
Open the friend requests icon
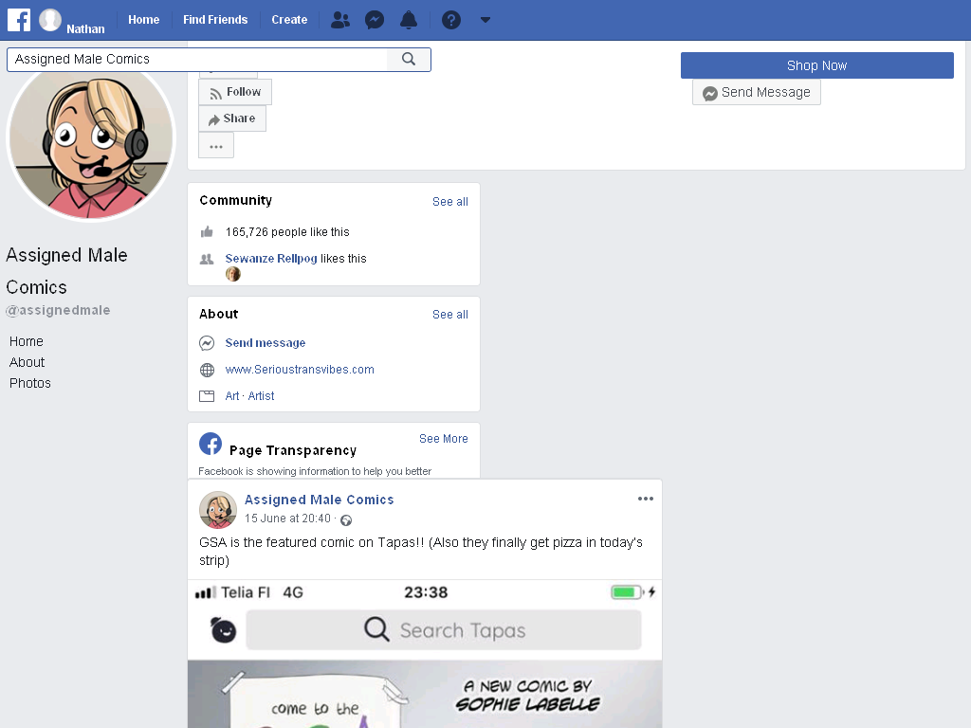(340, 21)
